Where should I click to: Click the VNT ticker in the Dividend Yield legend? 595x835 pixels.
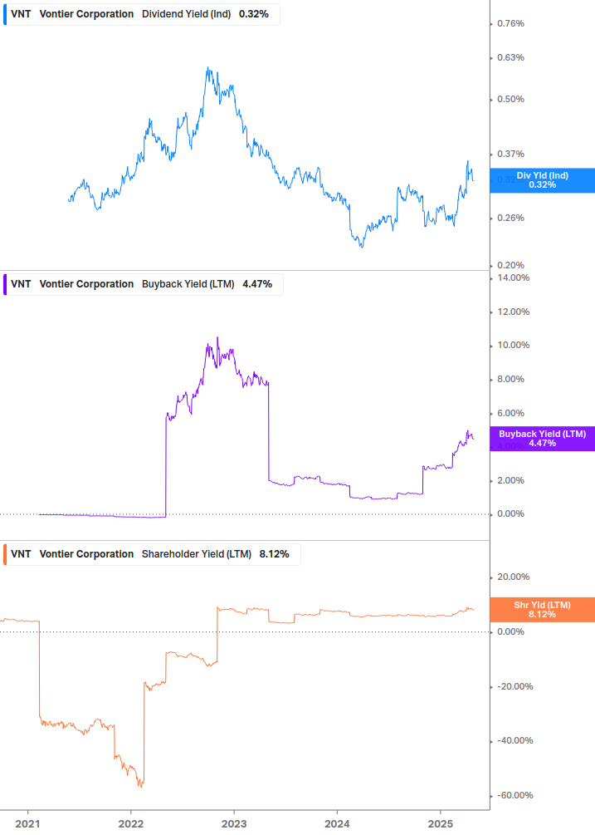[21, 14]
